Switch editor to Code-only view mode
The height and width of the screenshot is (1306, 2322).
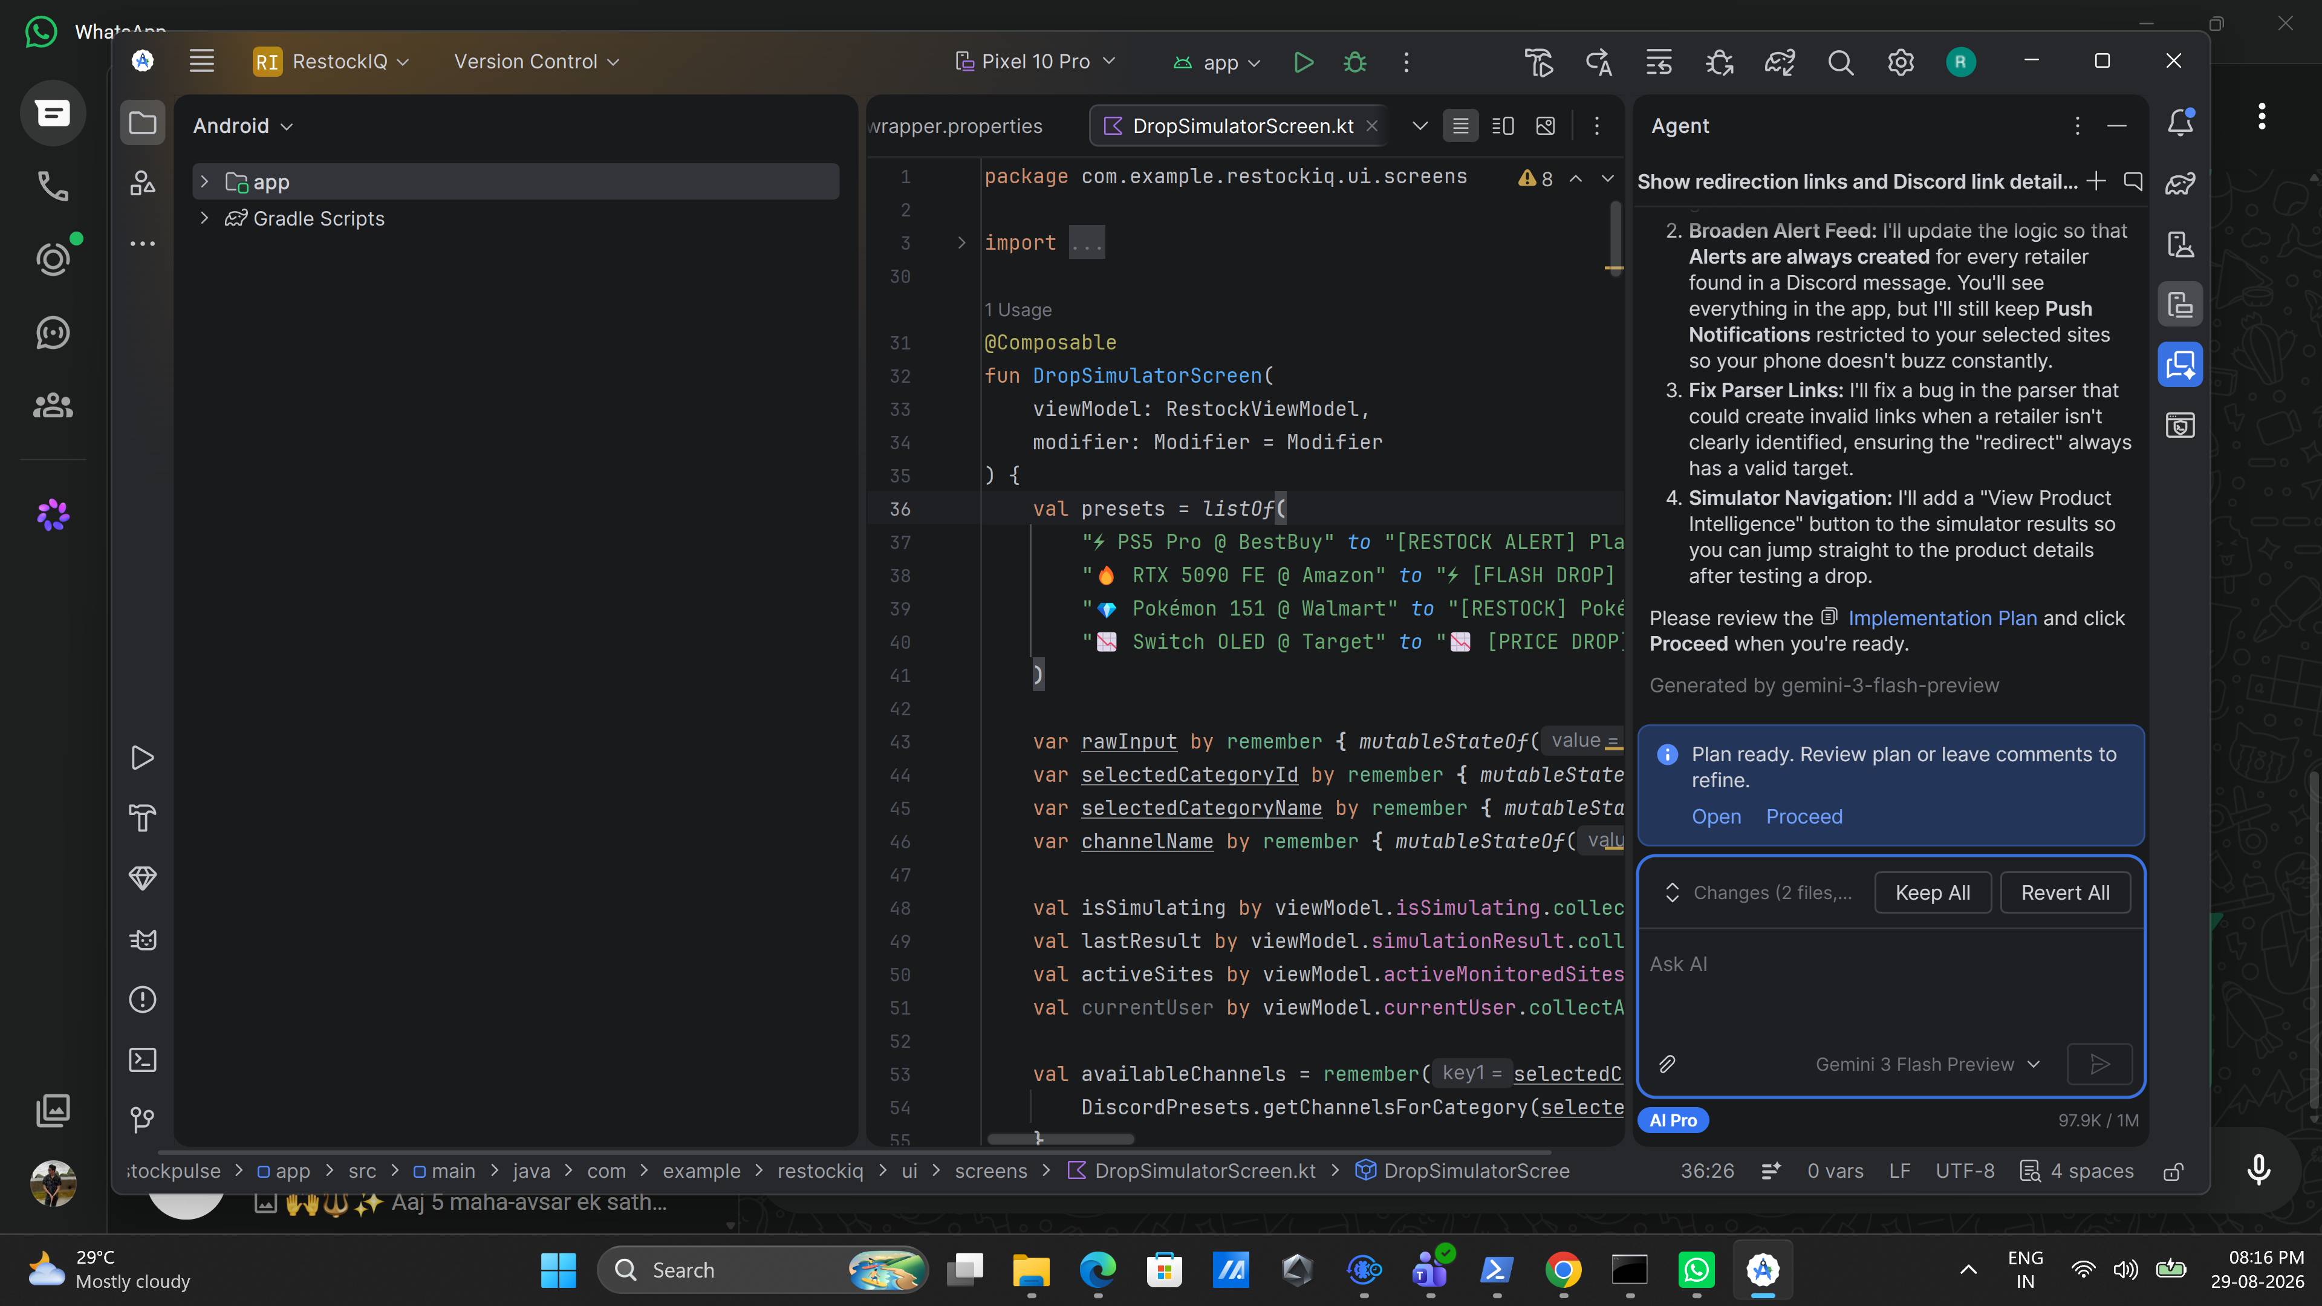pos(1461,126)
